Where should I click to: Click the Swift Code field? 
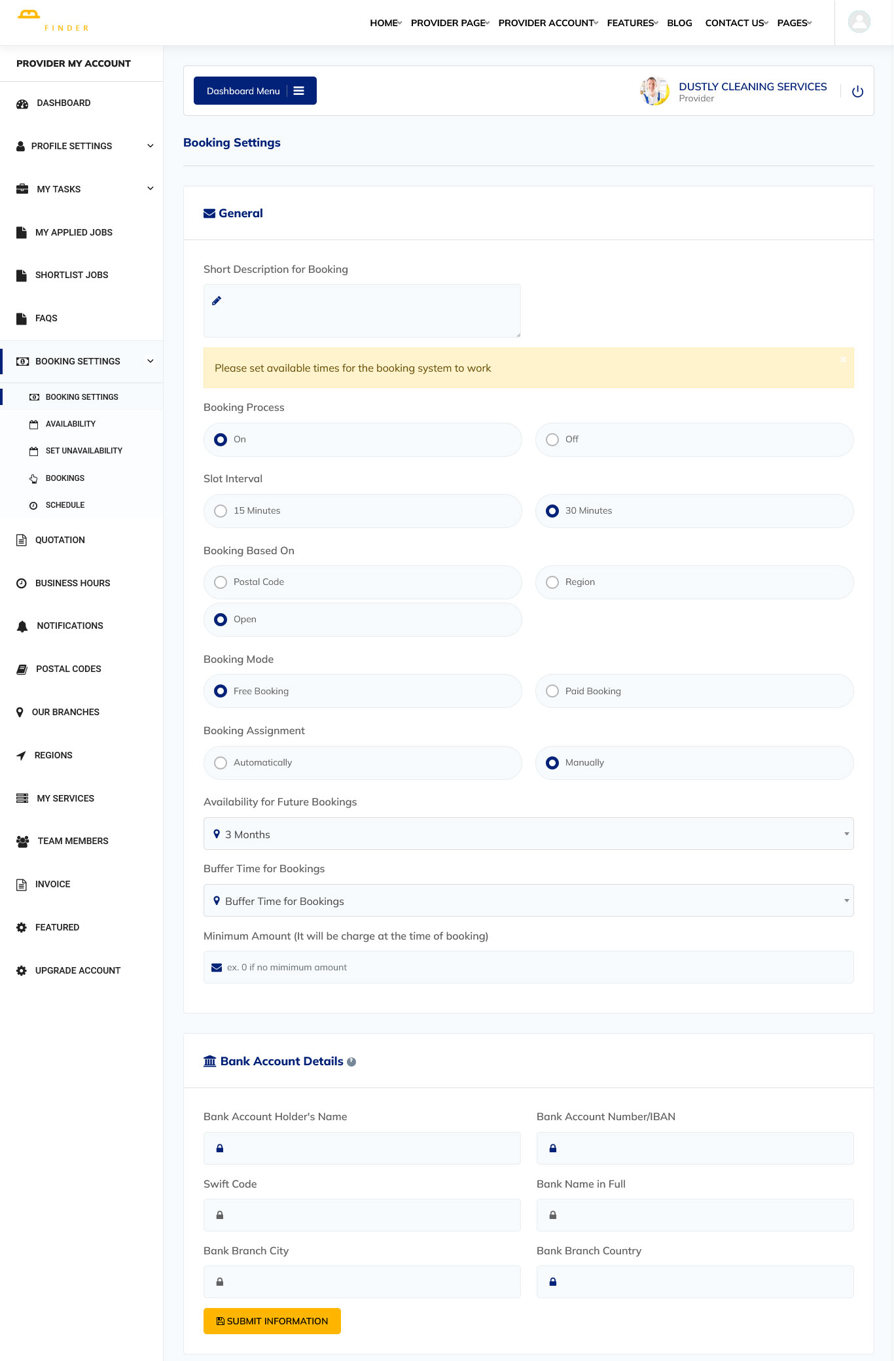point(362,1215)
